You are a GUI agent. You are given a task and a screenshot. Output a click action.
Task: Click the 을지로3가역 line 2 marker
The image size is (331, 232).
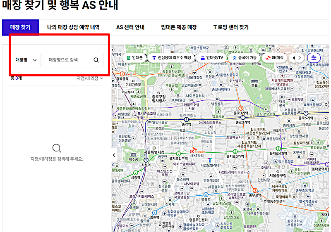pyautogui.click(x=235, y=152)
